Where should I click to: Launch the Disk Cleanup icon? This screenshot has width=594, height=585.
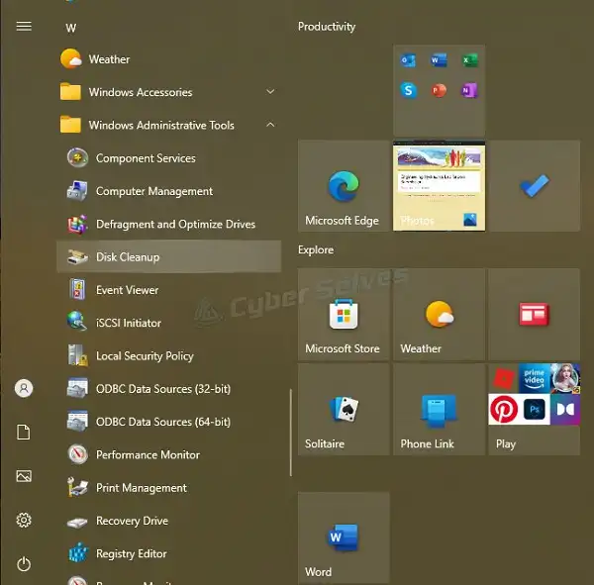point(77,257)
